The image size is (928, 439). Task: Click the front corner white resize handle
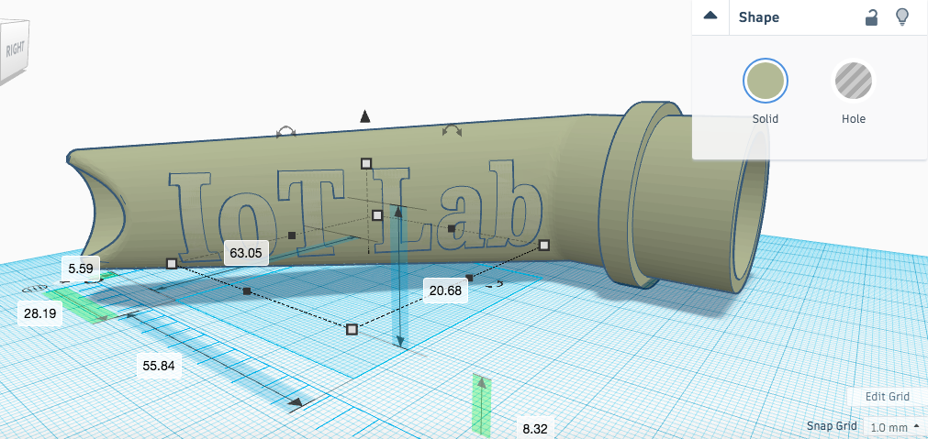352,329
